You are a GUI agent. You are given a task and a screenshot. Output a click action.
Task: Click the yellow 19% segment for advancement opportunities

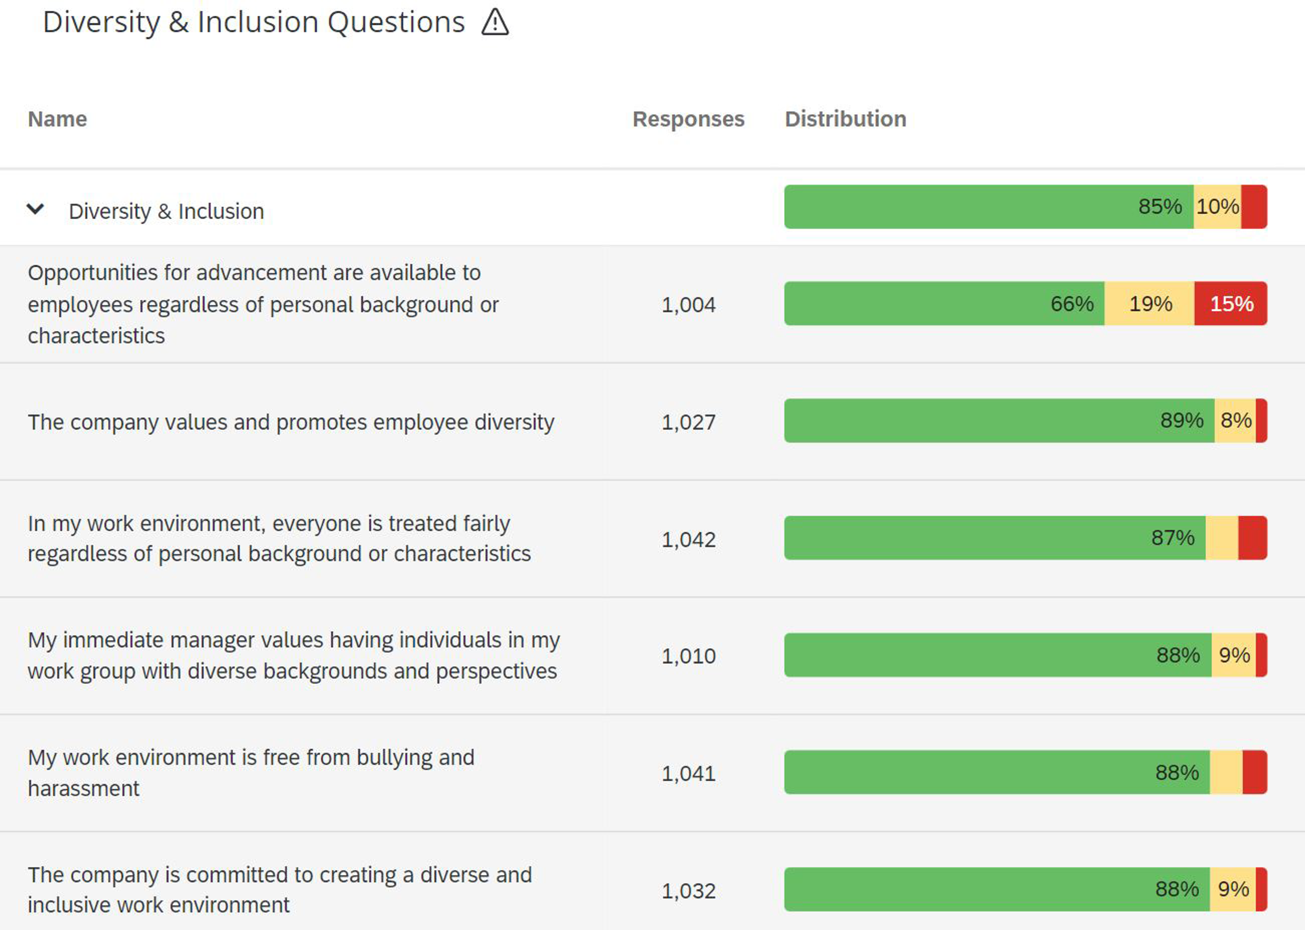point(1147,304)
